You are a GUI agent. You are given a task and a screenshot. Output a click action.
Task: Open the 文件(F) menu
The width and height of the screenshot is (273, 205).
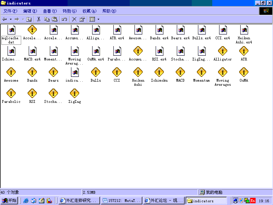(x=10, y=11)
